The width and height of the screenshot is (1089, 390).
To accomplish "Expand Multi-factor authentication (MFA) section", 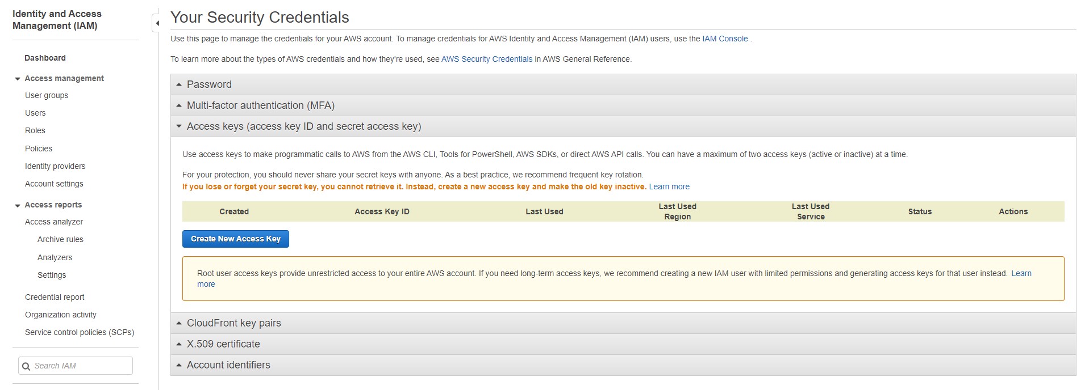I will [x=623, y=105].
